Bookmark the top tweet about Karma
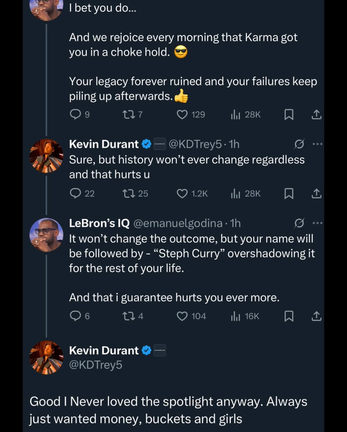The height and width of the screenshot is (432, 347). click(x=289, y=114)
